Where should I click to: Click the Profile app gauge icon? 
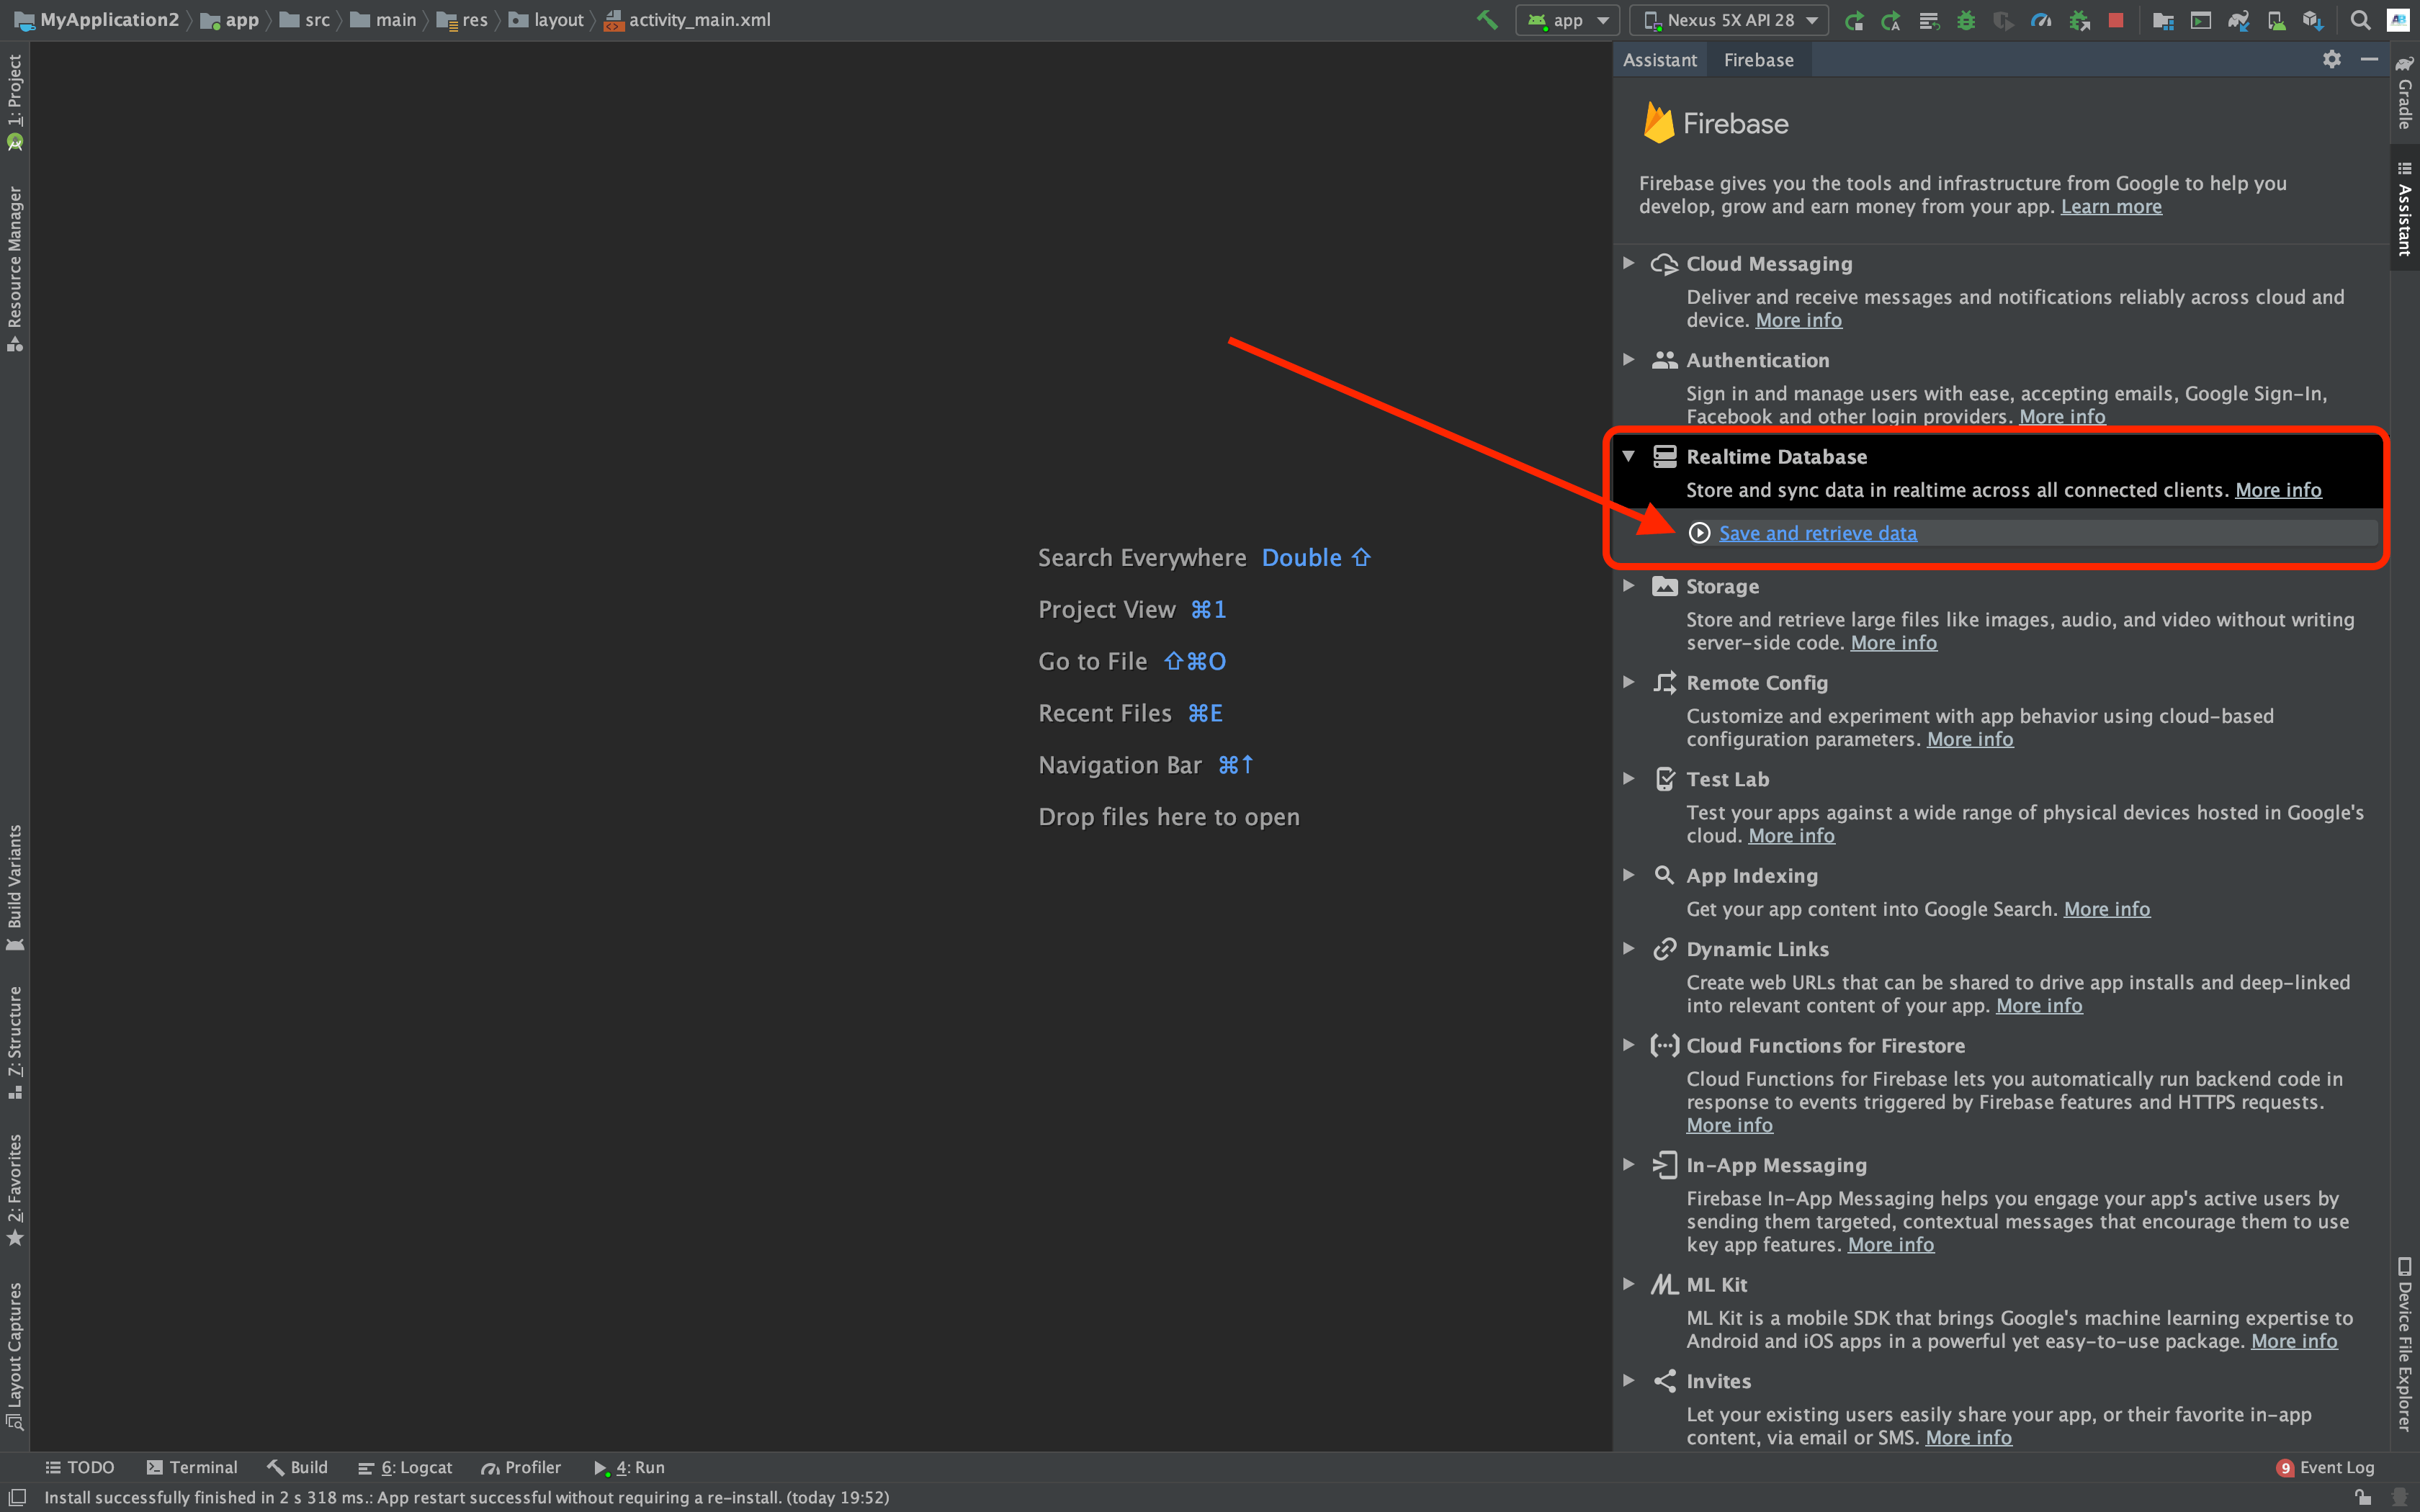[x=2041, y=20]
